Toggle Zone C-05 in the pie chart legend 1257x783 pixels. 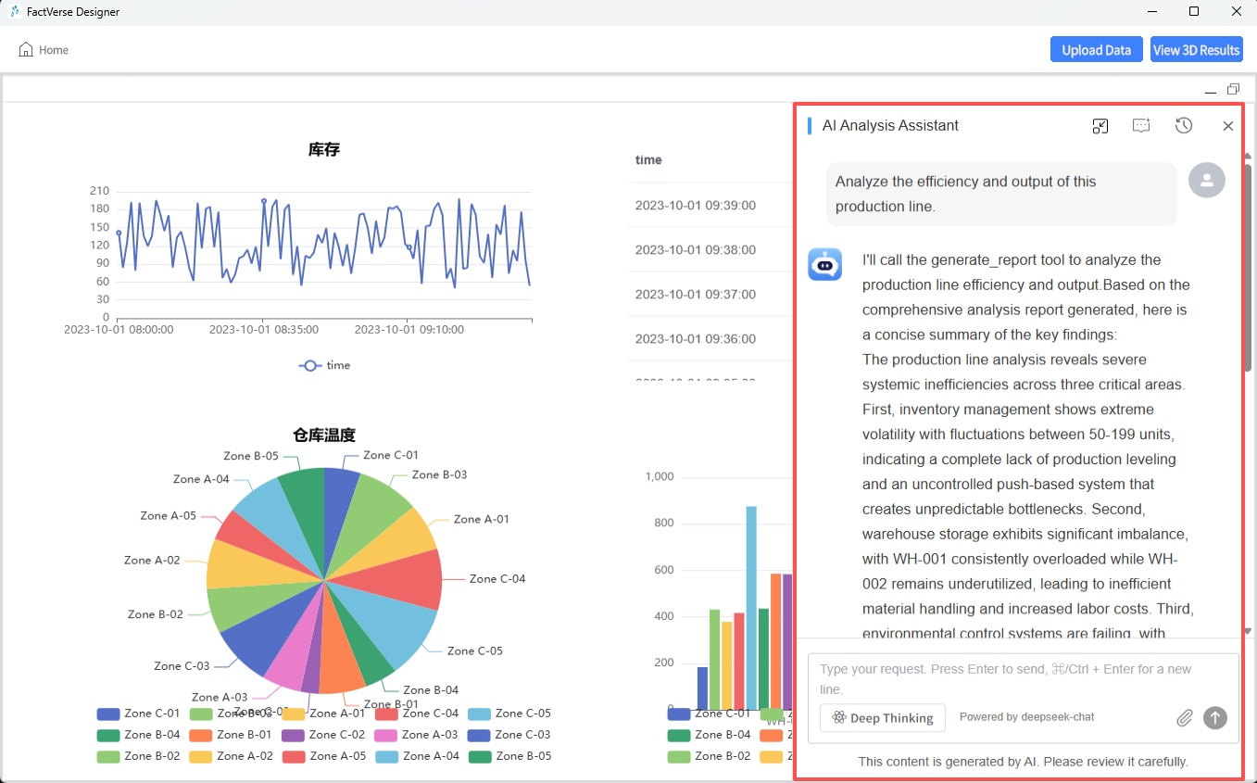pos(509,714)
